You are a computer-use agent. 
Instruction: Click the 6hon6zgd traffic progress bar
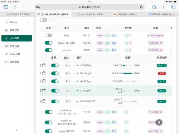tap(127, 73)
